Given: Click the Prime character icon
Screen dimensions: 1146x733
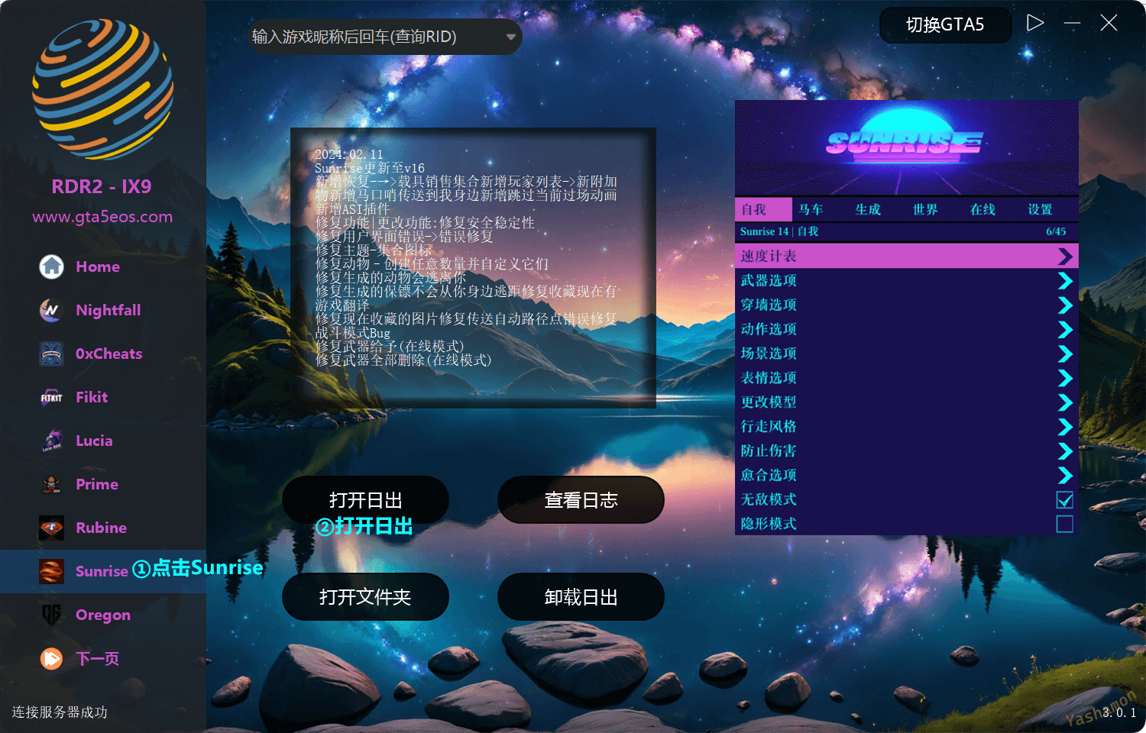Looking at the screenshot, I should click(x=51, y=484).
